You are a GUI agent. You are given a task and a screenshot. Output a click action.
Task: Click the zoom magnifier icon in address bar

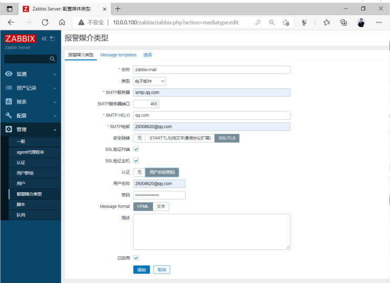(x=272, y=23)
